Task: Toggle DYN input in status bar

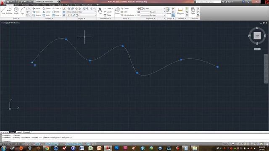Action: [80, 144]
